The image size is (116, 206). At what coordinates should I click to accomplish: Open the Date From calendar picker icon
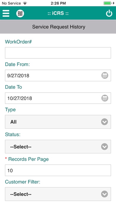[x=105, y=75]
